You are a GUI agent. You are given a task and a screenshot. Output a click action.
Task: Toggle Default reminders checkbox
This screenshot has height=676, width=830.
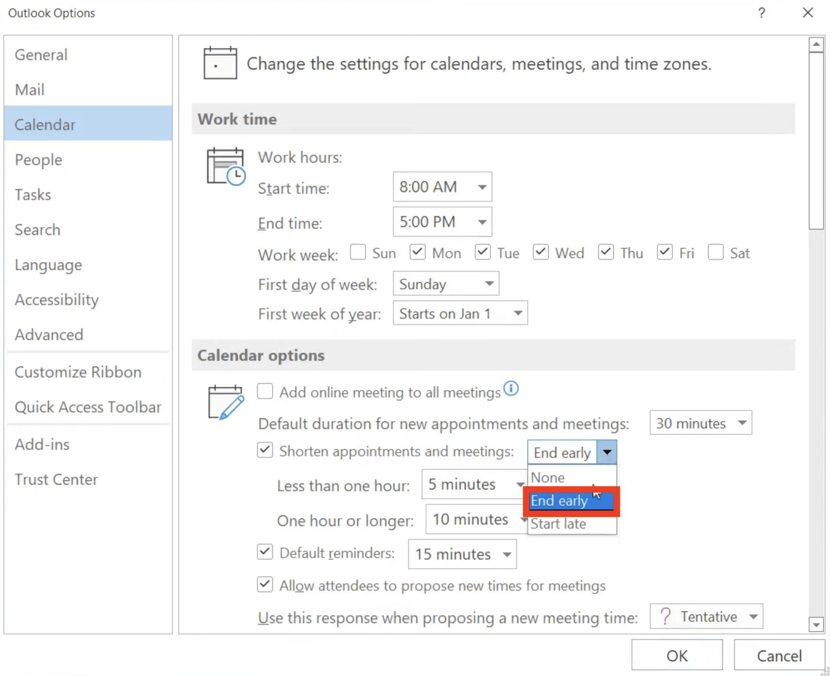point(265,552)
